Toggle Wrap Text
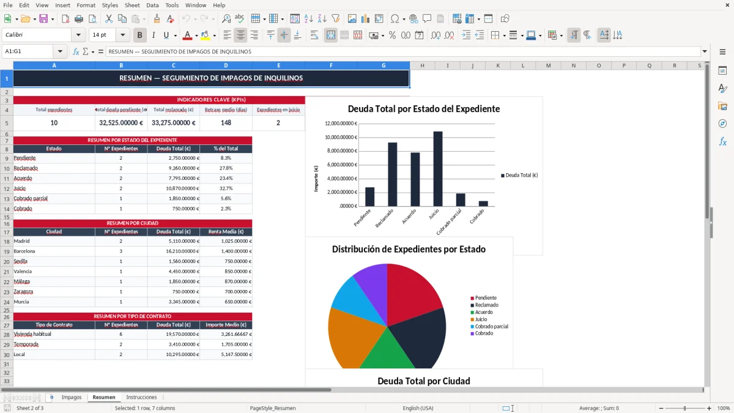This screenshot has height=413, width=734. pyautogui.click(x=314, y=35)
